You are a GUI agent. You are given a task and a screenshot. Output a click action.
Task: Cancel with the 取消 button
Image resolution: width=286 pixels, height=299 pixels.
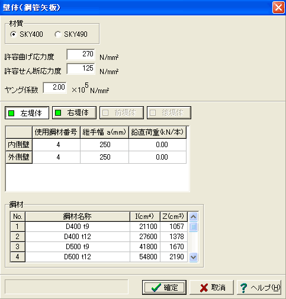(x=211, y=287)
